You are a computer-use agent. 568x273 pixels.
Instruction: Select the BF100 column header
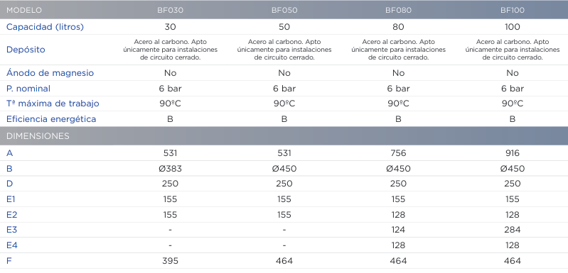513,10
